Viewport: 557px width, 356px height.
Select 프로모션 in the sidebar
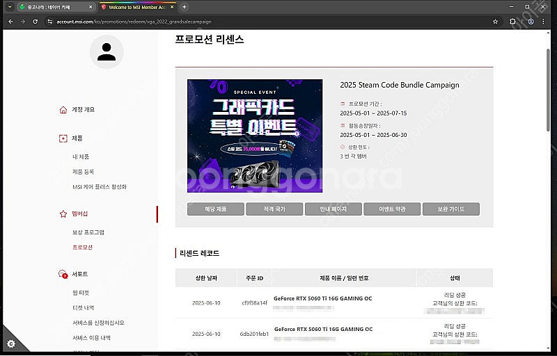pos(82,248)
